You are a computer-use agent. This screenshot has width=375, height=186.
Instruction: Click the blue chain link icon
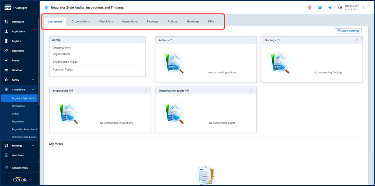(320, 7)
